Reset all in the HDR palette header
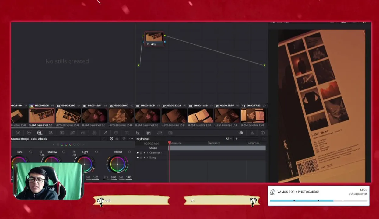 click(x=124, y=139)
